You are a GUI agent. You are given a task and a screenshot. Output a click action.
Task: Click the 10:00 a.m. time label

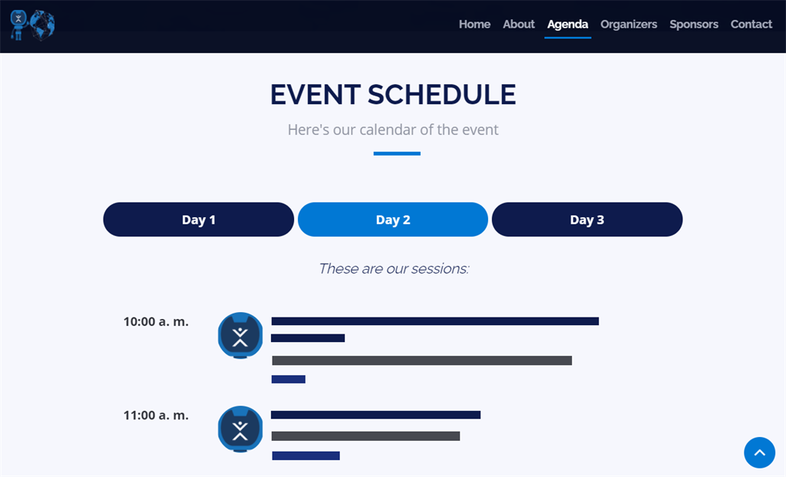tap(157, 322)
